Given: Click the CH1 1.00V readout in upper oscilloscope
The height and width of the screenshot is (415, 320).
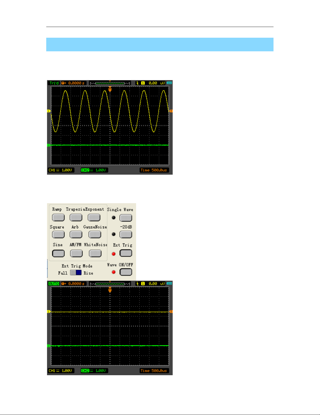Looking at the screenshot, I should [61, 170].
